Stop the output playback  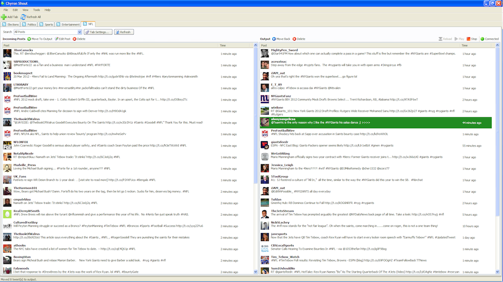click(472, 39)
